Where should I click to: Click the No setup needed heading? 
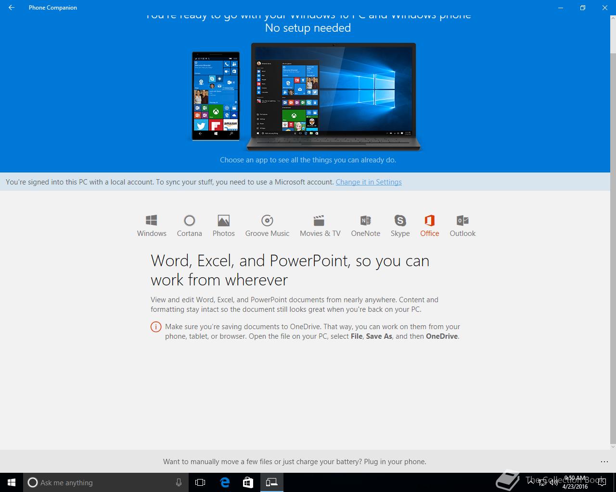tap(308, 28)
